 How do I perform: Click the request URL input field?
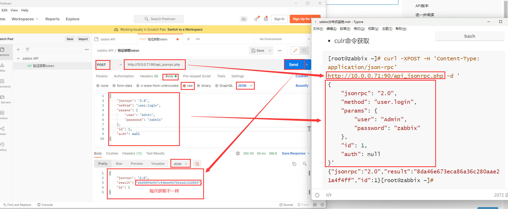[204, 65]
